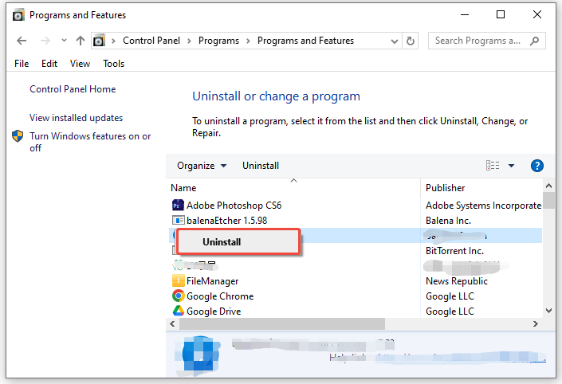Click vertical scrollbar down arrow

coord(548,311)
